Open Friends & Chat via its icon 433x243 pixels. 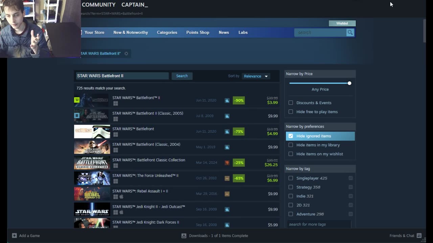pos(419,236)
